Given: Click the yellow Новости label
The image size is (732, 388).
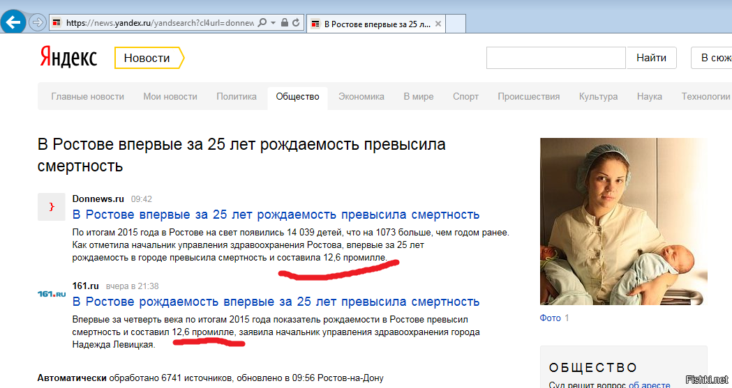Looking at the screenshot, I should [149, 58].
